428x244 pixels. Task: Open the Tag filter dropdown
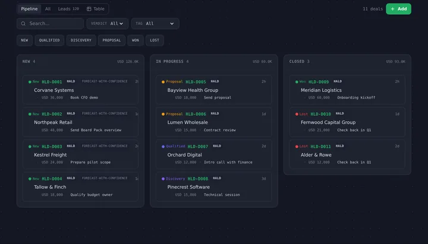[x=155, y=23]
